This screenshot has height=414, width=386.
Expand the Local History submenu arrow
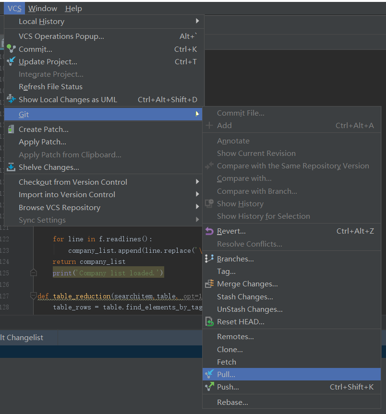197,21
